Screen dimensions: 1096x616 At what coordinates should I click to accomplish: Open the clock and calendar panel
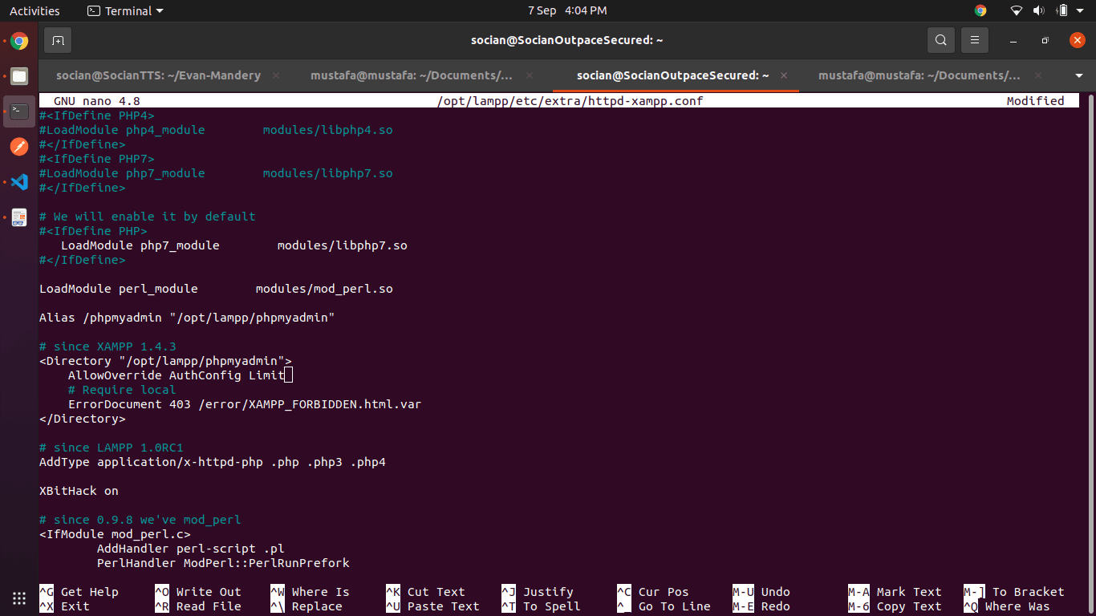point(566,10)
